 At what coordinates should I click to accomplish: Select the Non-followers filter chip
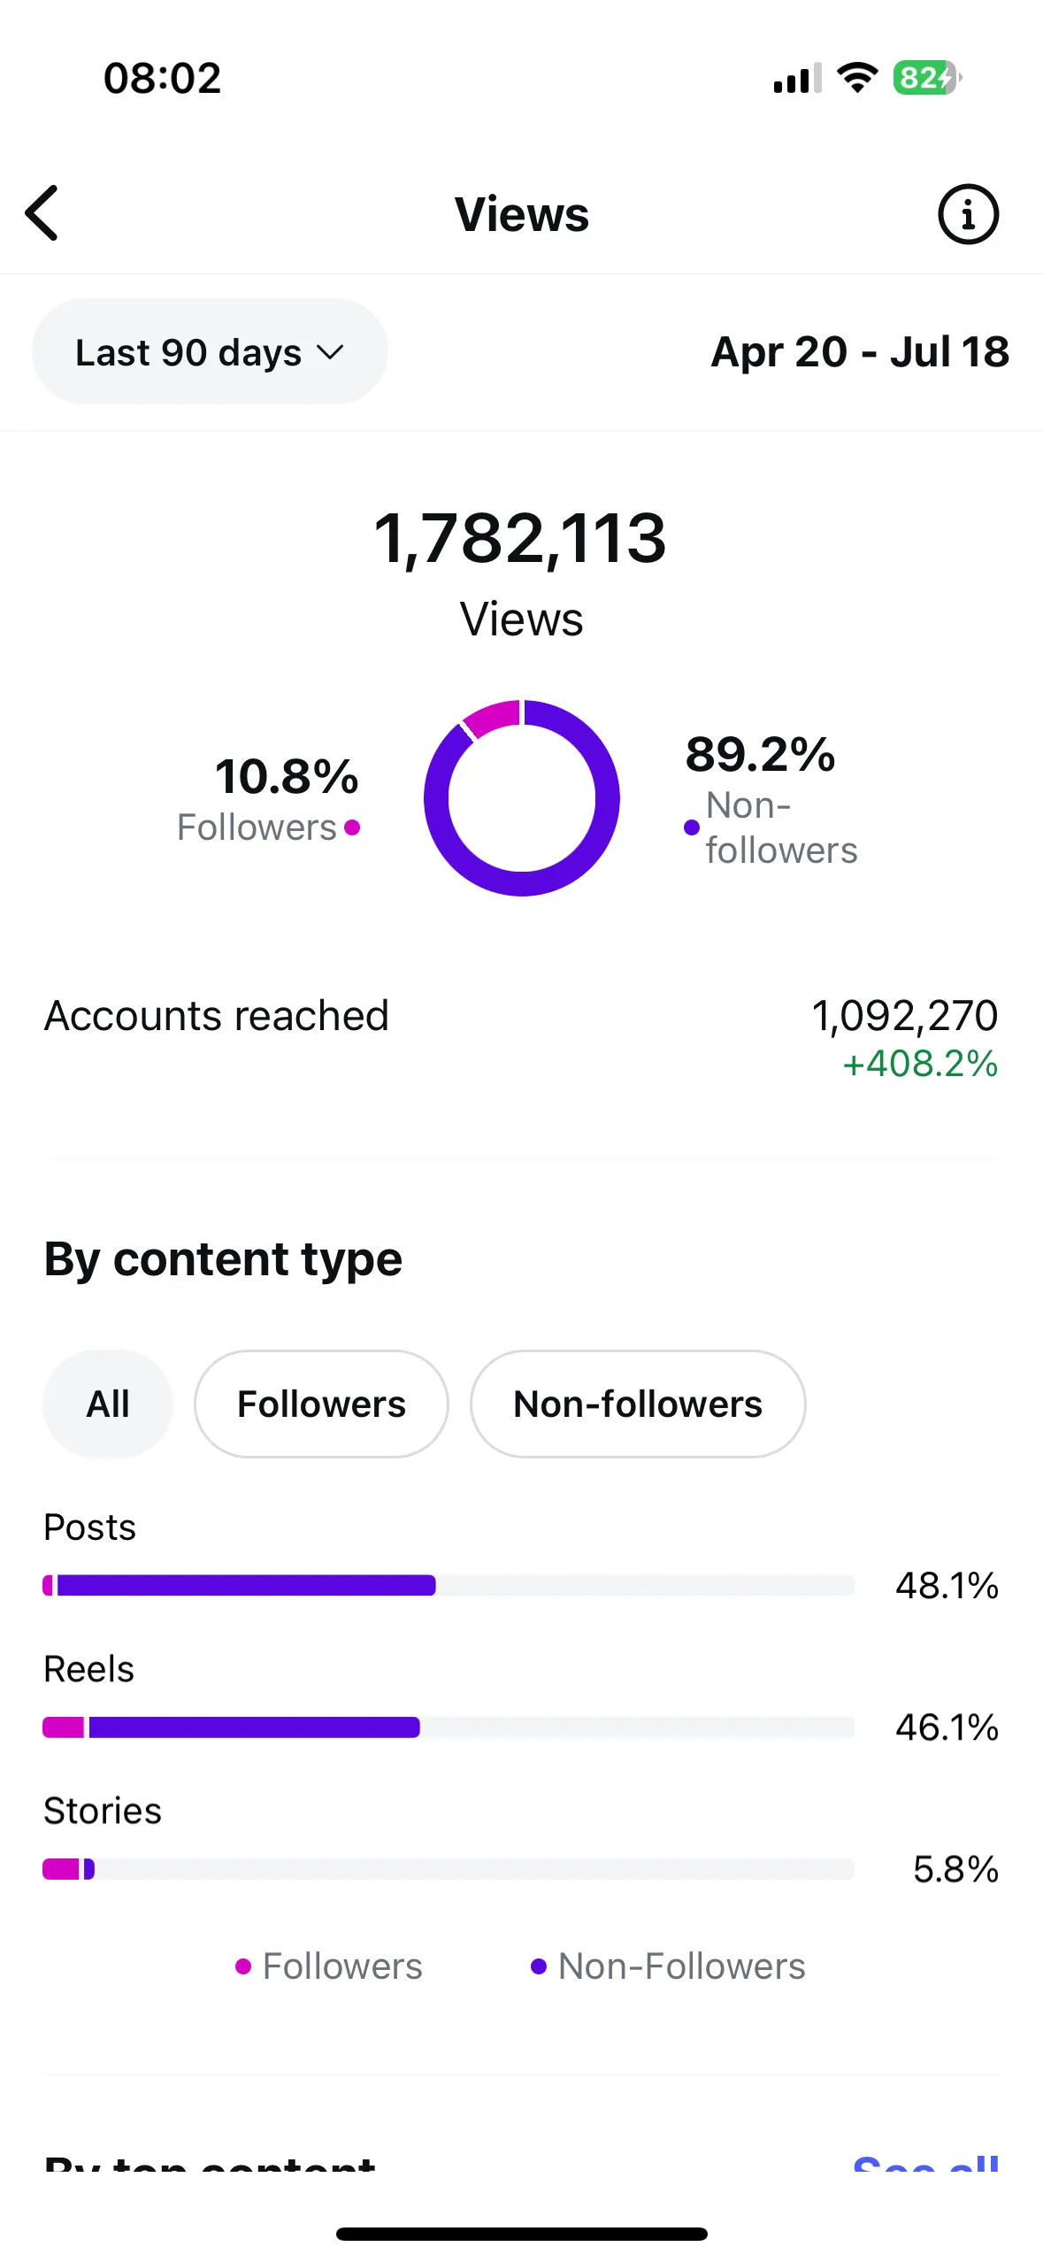[x=638, y=1404]
